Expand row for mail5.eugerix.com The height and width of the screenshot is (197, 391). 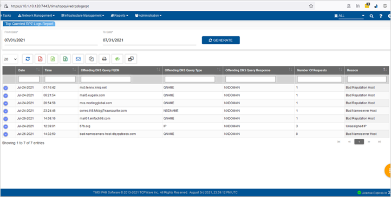point(5,96)
